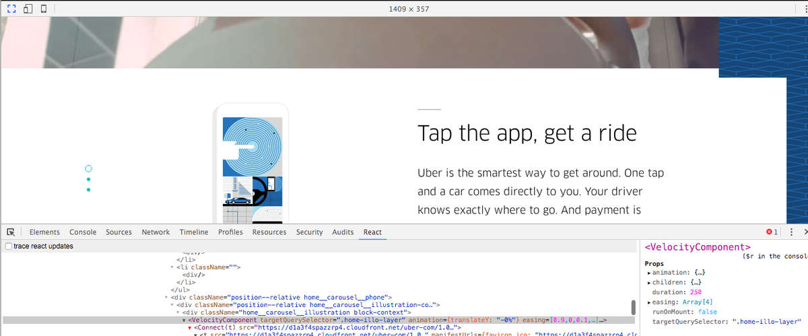
Task: Edit the runOnMount false value
Action: [x=708, y=312]
